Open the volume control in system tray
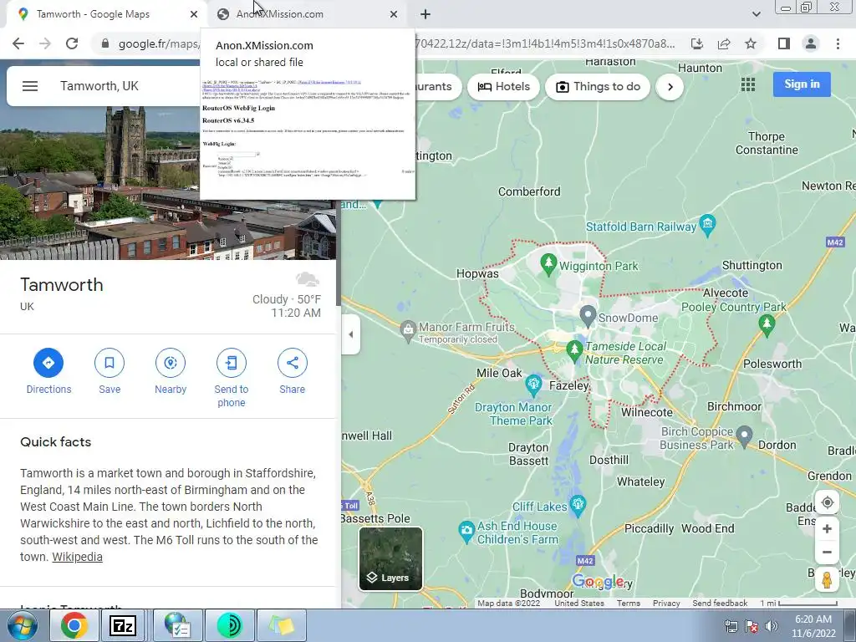 coord(771,626)
